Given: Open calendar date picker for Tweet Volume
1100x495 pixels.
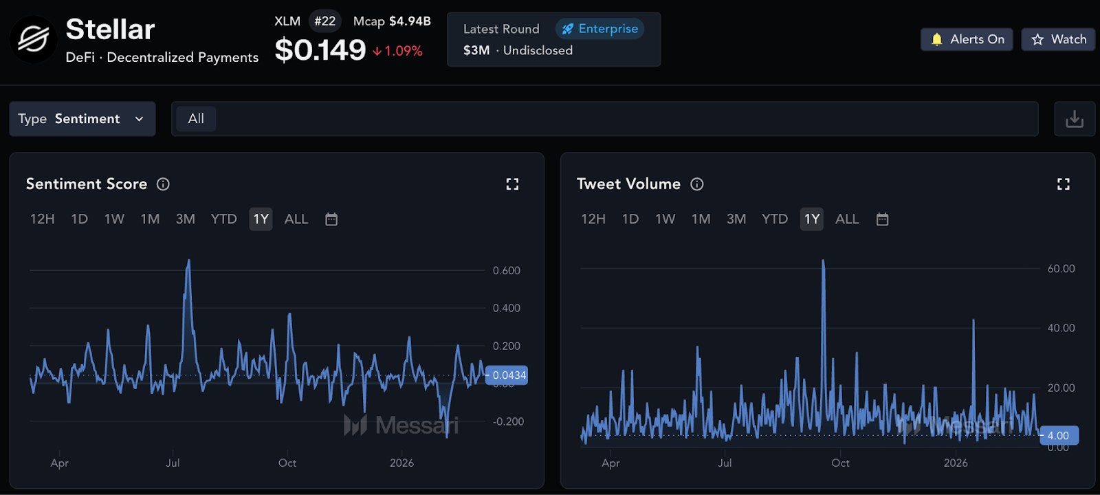Looking at the screenshot, I should [x=882, y=219].
